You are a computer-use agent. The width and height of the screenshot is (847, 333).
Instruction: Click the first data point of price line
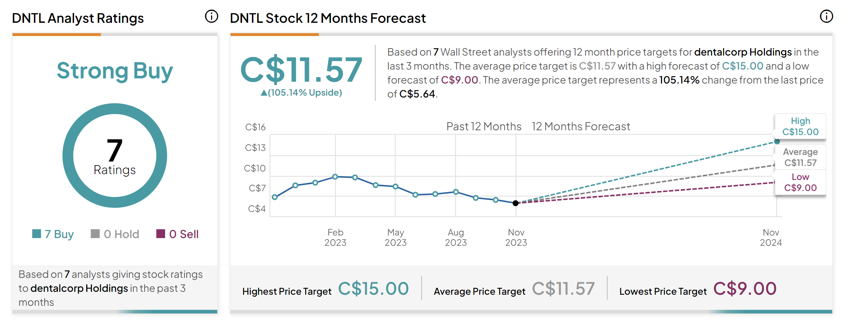(x=275, y=197)
